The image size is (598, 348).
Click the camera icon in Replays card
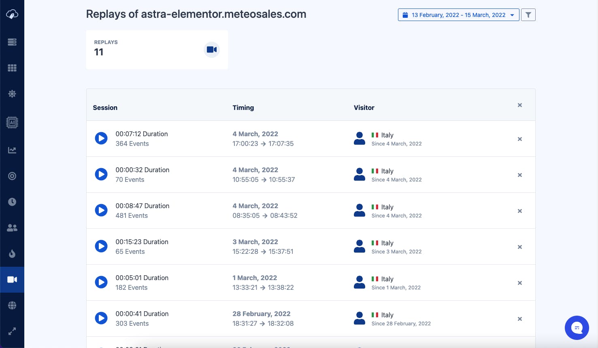coord(212,50)
